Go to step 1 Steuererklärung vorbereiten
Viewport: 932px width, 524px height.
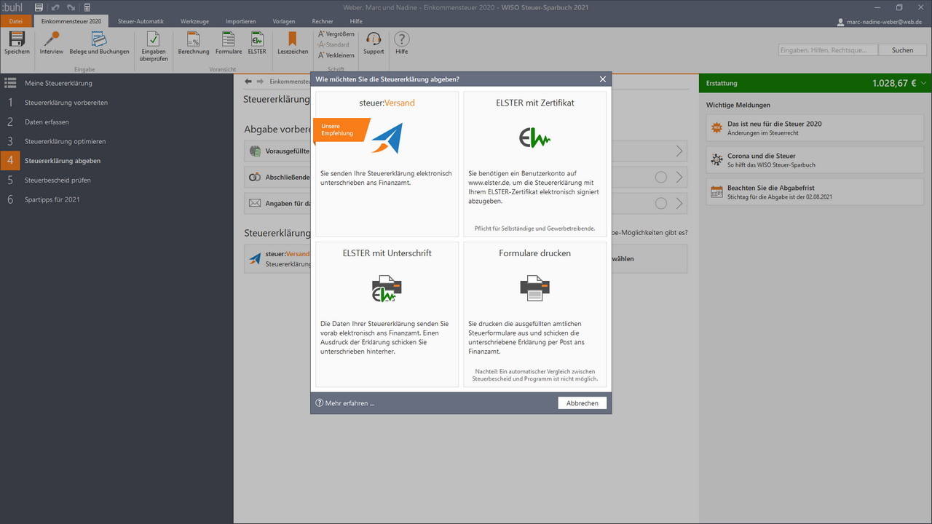pos(116,103)
